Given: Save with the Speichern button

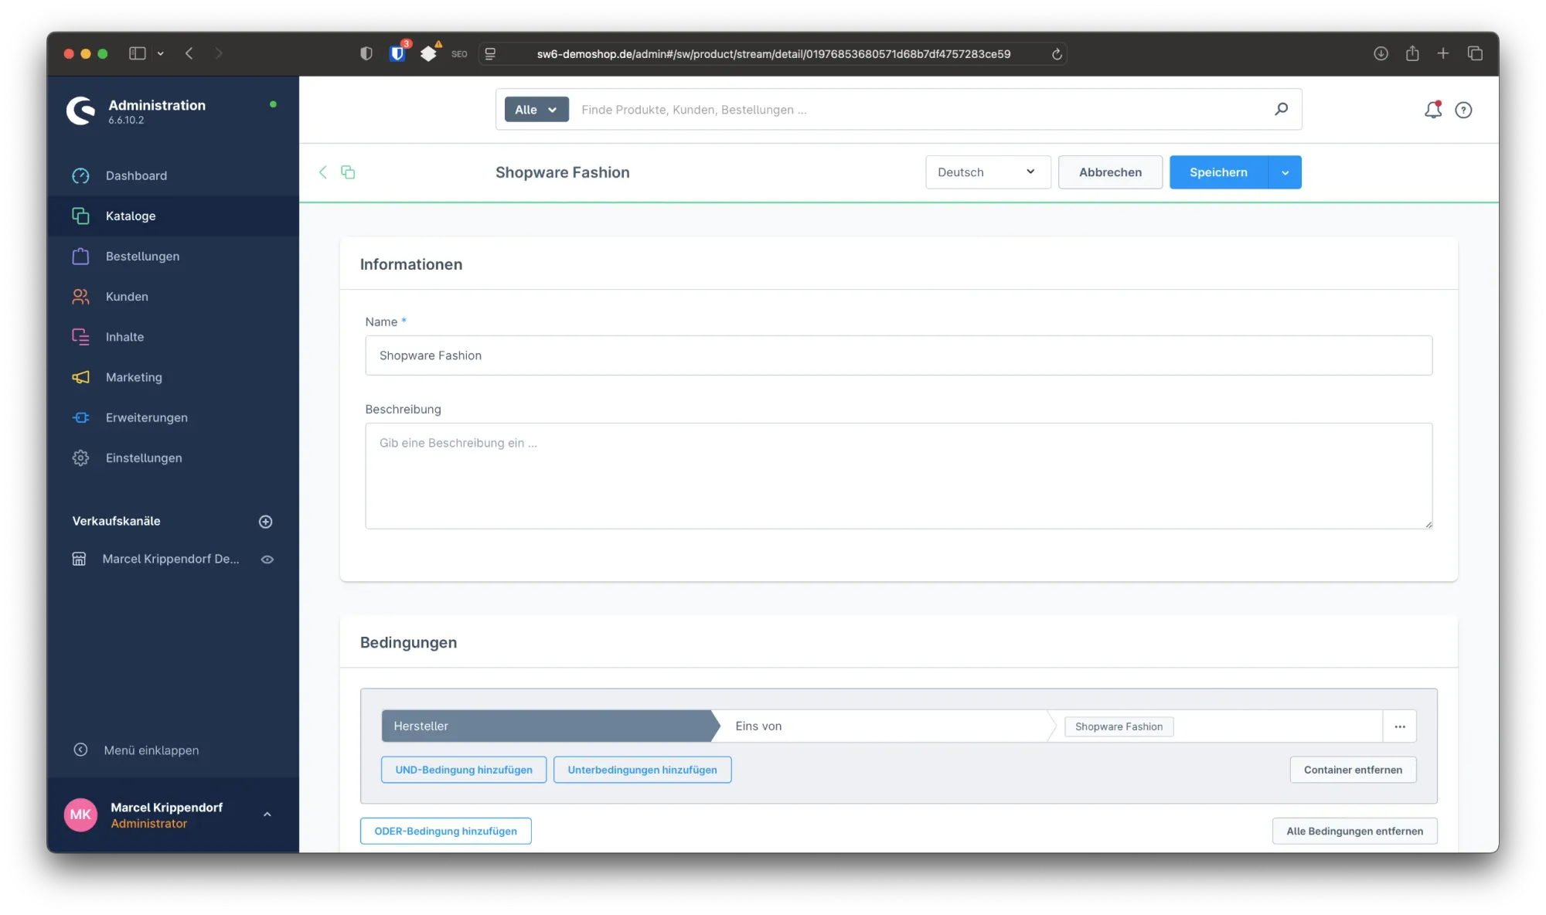Looking at the screenshot, I should (1218, 172).
